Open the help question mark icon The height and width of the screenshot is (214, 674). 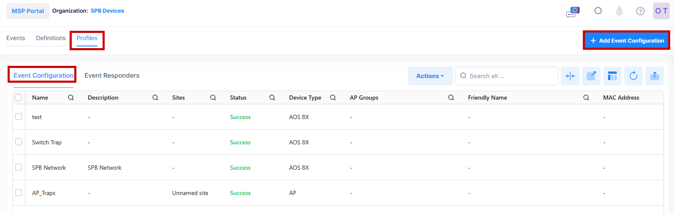(x=640, y=11)
